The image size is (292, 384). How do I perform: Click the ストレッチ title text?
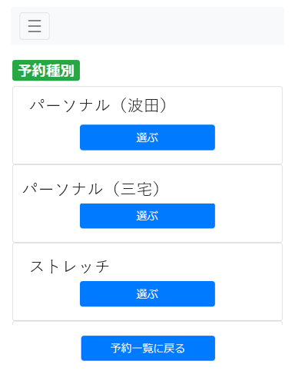click(70, 266)
